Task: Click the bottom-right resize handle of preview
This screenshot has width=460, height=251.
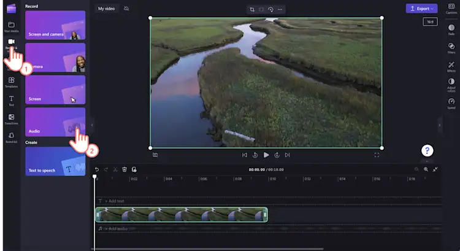Action: (x=381, y=148)
